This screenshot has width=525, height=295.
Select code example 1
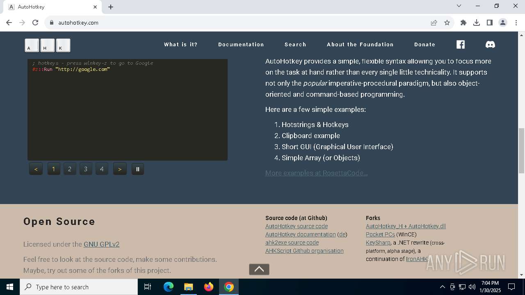(54, 169)
